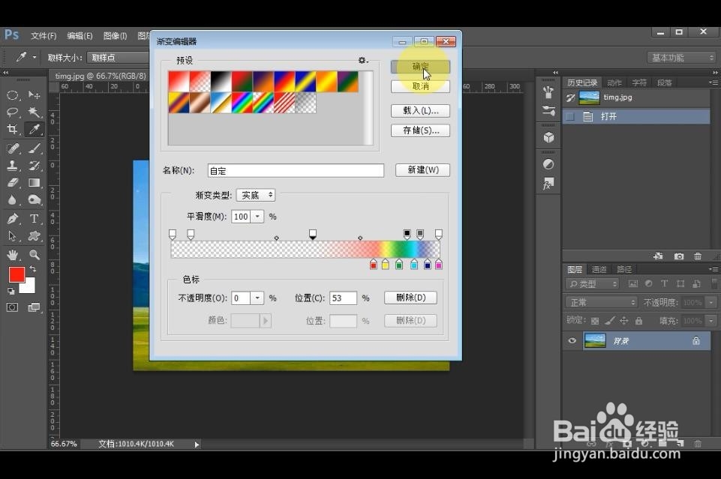Image resolution: width=721 pixels, height=479 pixels.
Task: Toggle lock transparent pixels in Layers panel
Action: tap(595, 321)
